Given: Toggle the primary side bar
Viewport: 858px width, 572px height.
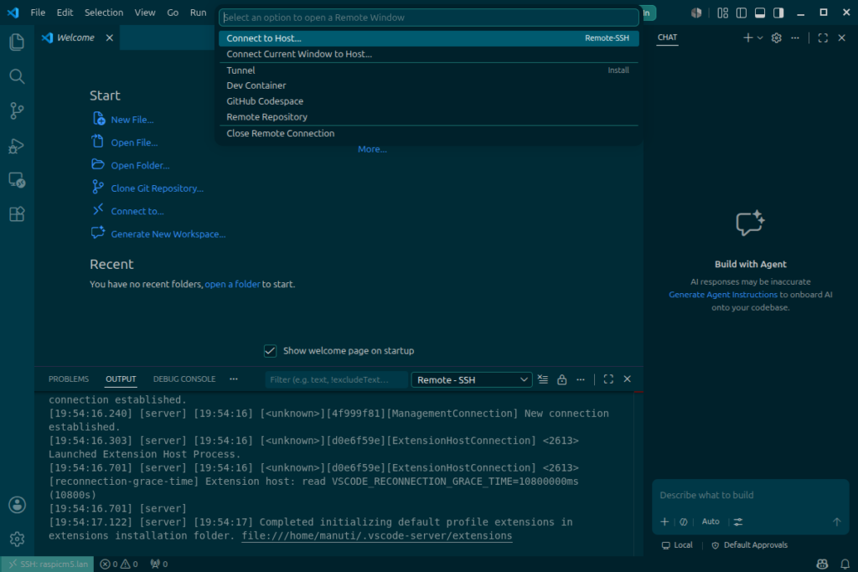Looking at the screenshot, I should [x=742, y=13].
